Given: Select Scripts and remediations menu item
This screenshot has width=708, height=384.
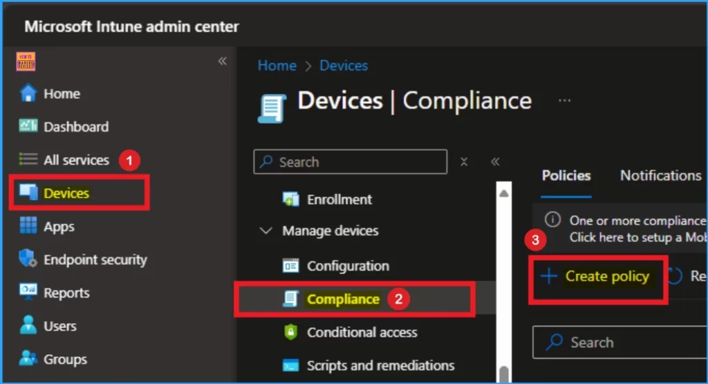Looking at the screenshot, I should (x=381, y=365).
